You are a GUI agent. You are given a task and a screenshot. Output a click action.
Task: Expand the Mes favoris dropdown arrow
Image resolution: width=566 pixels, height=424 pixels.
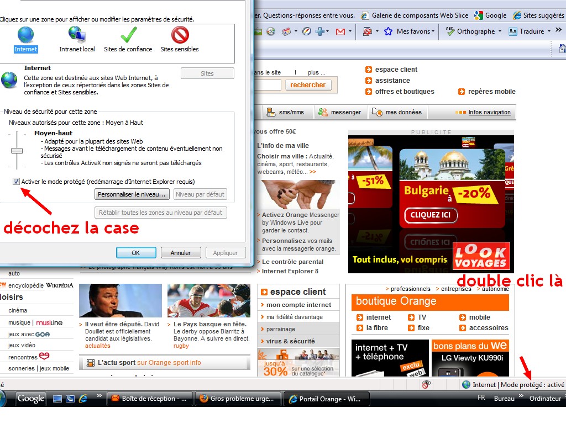(434, 31)
